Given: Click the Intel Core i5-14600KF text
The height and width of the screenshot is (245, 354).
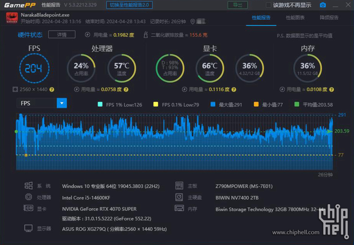Looking at the screenshot, I should [x=86, y=198].
